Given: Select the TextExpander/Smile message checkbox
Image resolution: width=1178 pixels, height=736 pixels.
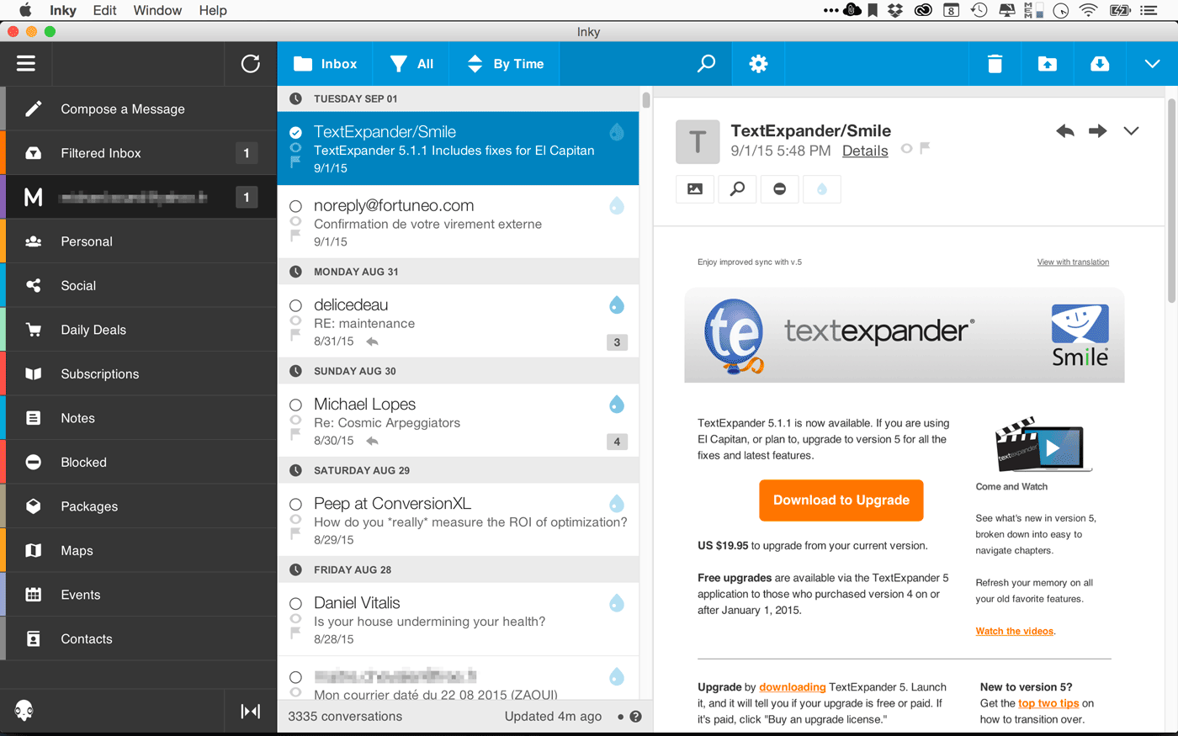Looking at the screenshot, I should [x=295, y=132].
